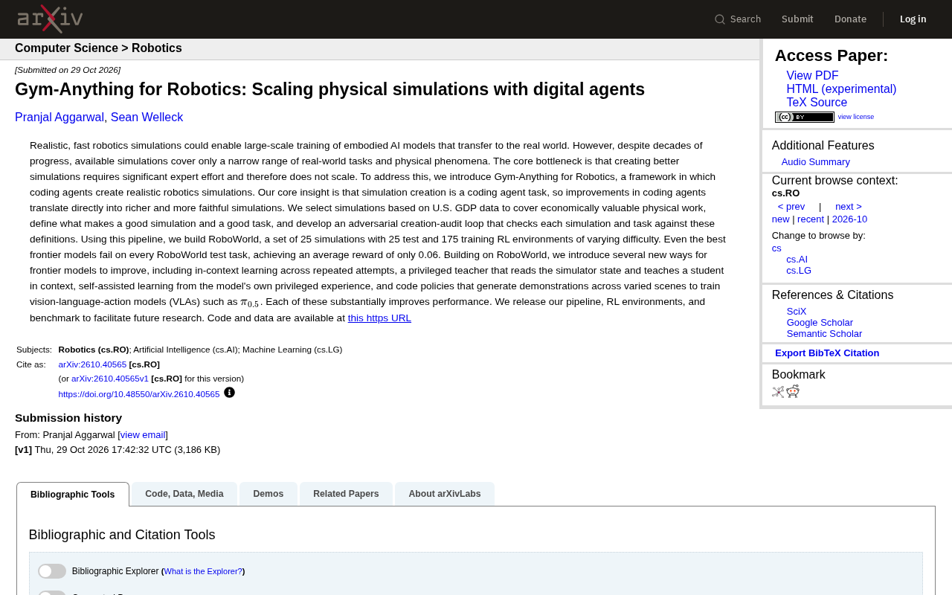
Task: Follow 'this https URL' code link
Action: [x=379, y=318]
